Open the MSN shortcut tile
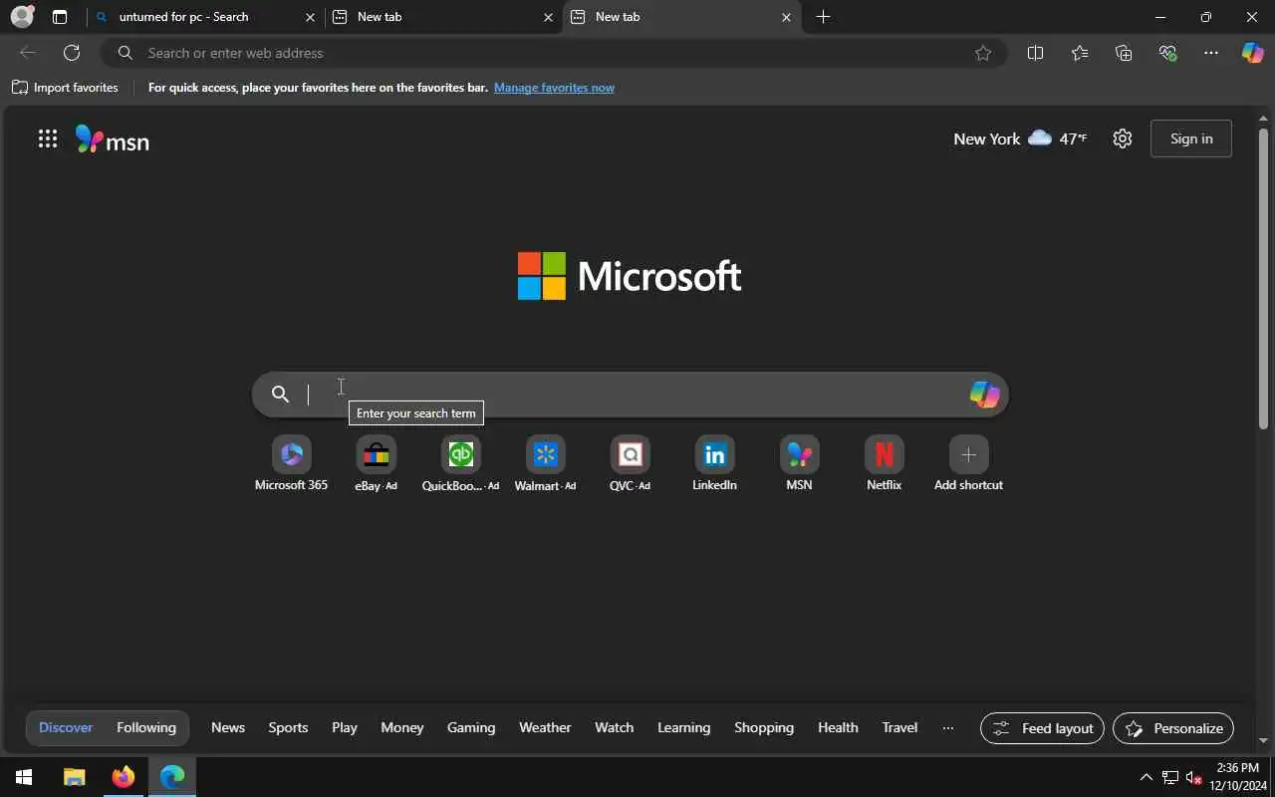Viewport: 1275px width, 797px height. click(x=799, y=464)
